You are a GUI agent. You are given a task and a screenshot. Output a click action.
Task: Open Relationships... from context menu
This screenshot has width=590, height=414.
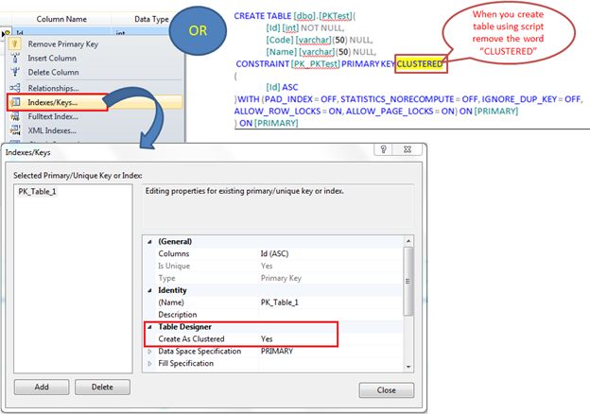54,88
